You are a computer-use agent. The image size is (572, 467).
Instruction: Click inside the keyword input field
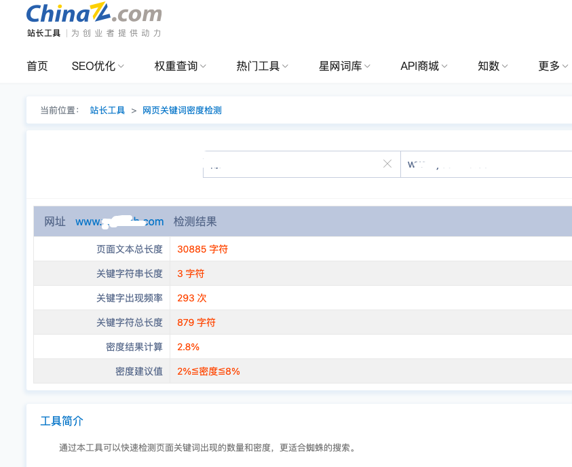coord(292,164)
